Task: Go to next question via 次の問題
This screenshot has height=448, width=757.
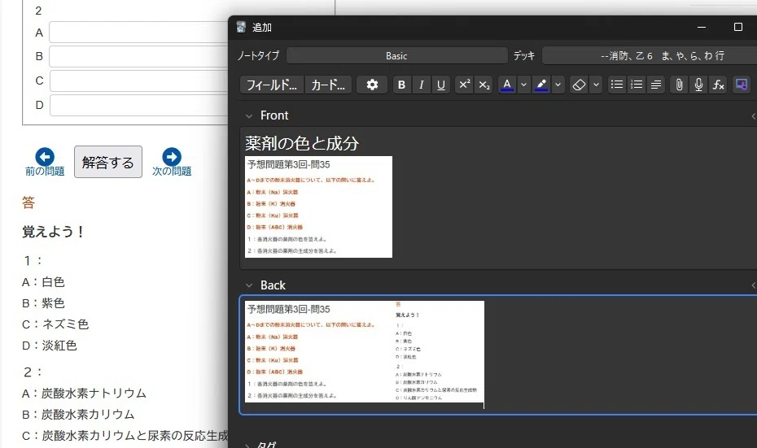Action: point(172,162)
